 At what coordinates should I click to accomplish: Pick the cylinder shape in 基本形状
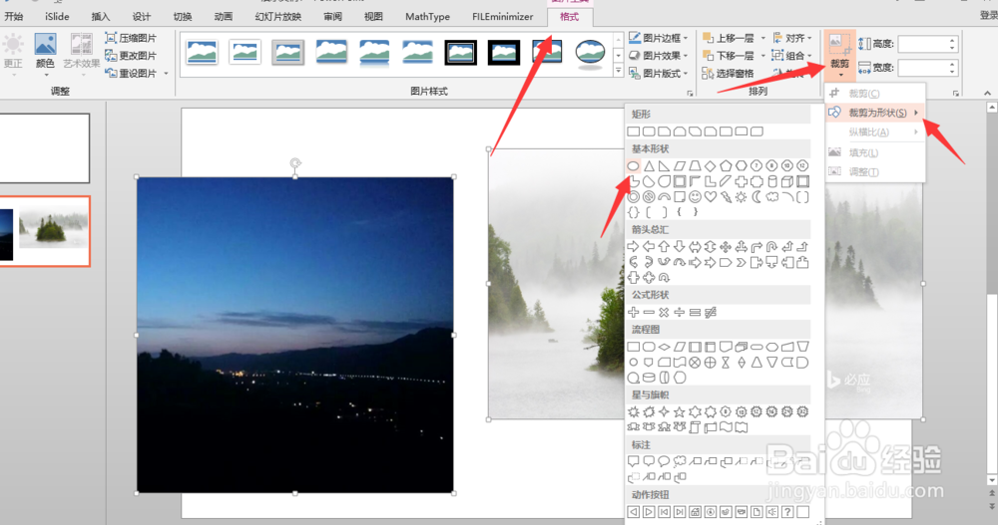point(772,181)
